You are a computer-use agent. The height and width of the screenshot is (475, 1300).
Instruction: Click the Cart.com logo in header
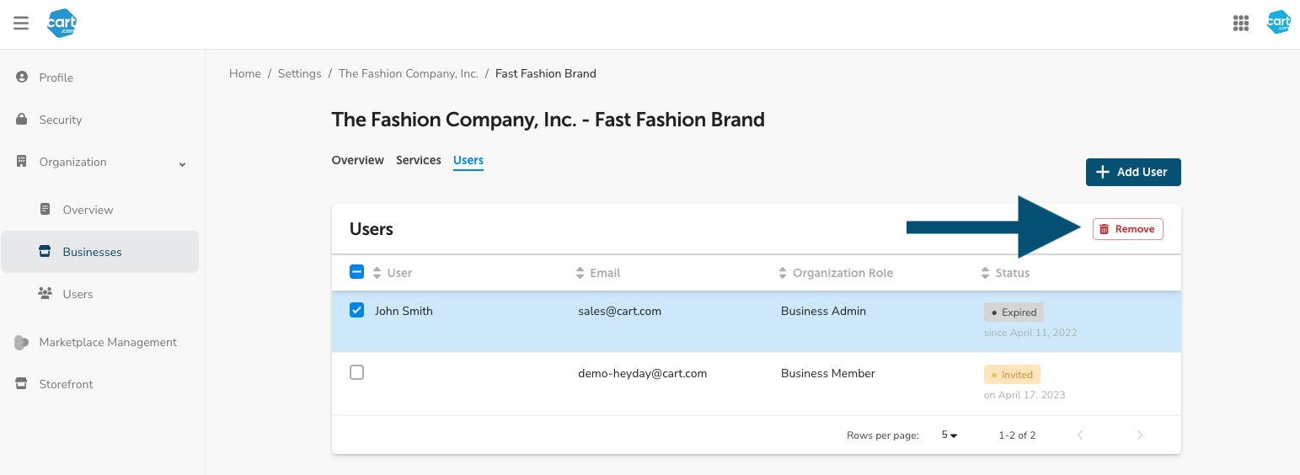tap(62, 24)
